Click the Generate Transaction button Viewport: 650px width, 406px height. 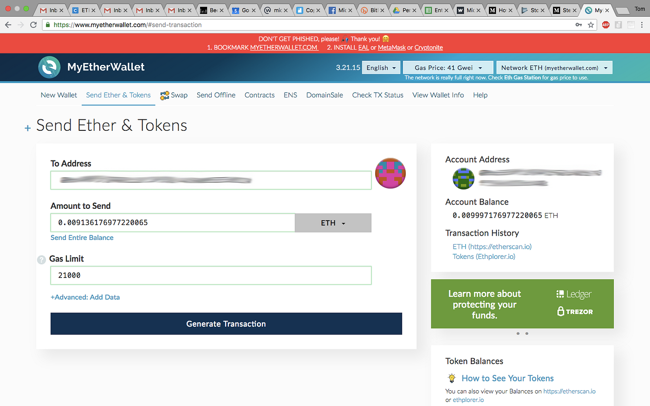pyautogui.click(x=226, y=324)
